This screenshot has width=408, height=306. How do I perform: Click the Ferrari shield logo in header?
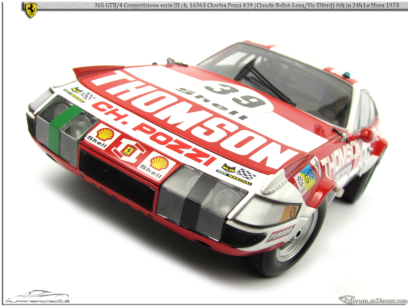pos(31,10)
